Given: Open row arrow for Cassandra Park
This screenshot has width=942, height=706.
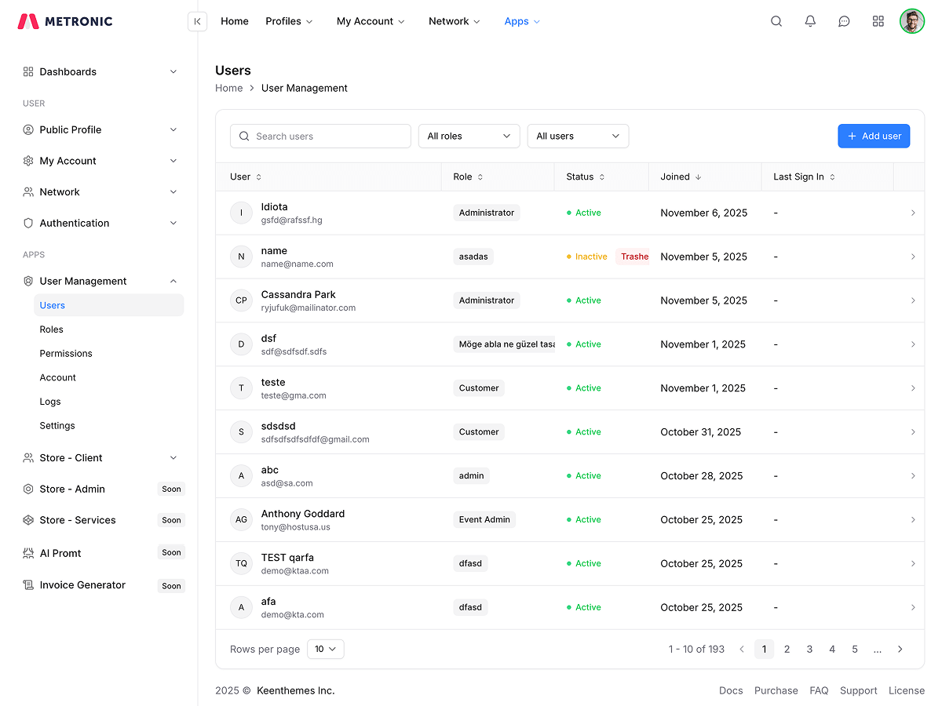Looking at the screenshot, I should (912, 300).
